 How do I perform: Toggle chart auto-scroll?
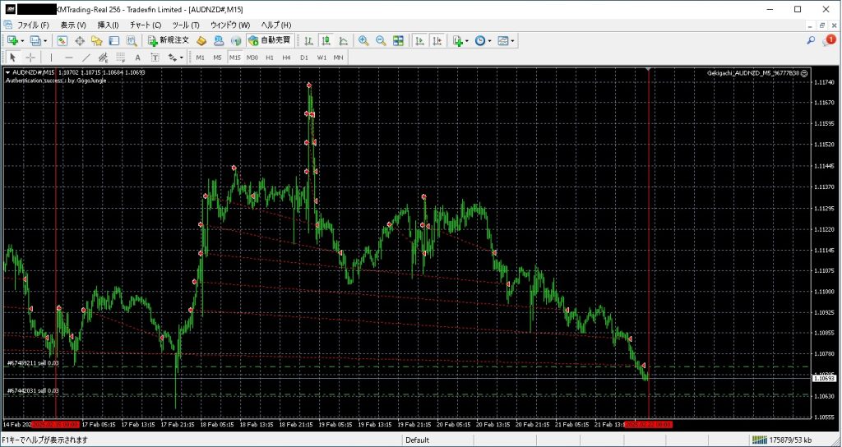point(419,40)
